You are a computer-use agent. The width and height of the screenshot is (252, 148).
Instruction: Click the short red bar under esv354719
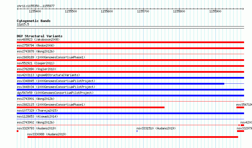240,107
